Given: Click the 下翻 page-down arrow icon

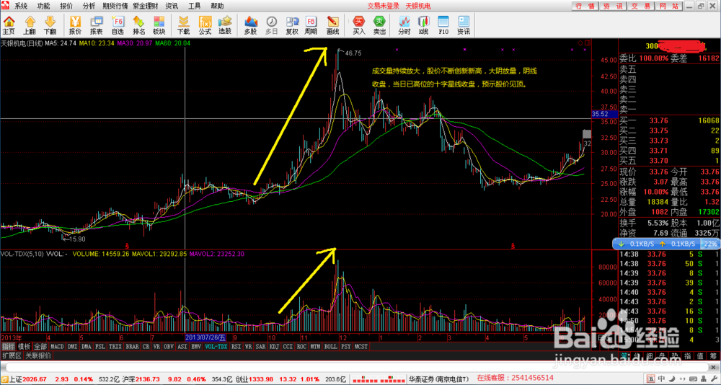Looking at the screenshot, I should click(x=50, y=25).
